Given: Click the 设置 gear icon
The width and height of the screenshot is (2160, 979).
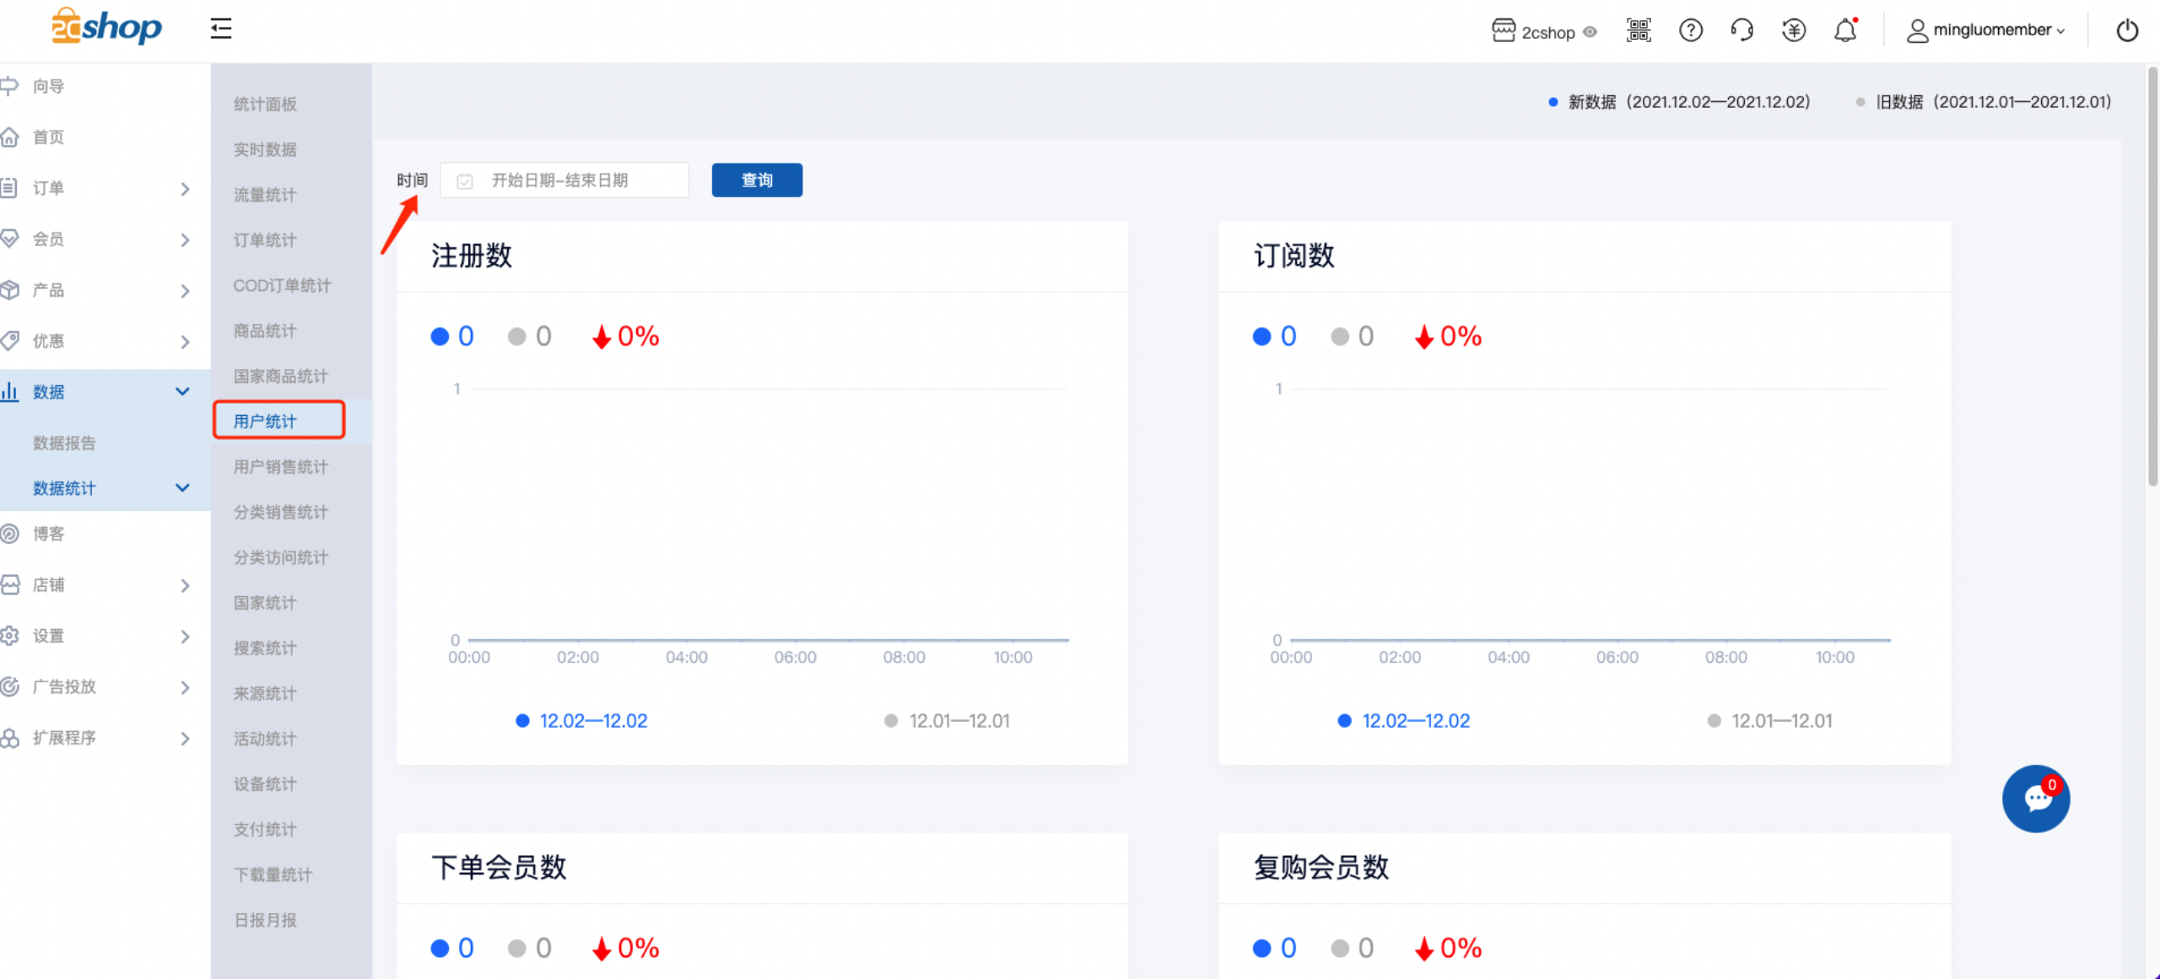Looking at the screenshot, I should coord(9,635).
